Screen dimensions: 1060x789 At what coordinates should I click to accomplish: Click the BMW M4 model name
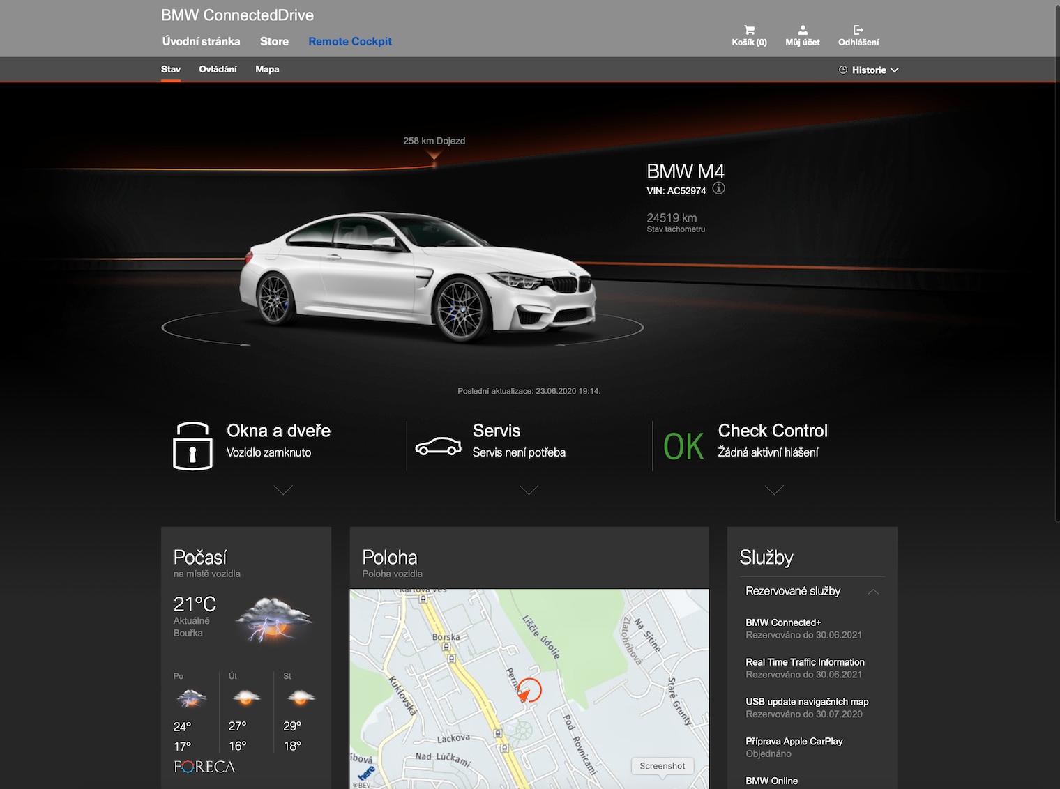(686, 171)
